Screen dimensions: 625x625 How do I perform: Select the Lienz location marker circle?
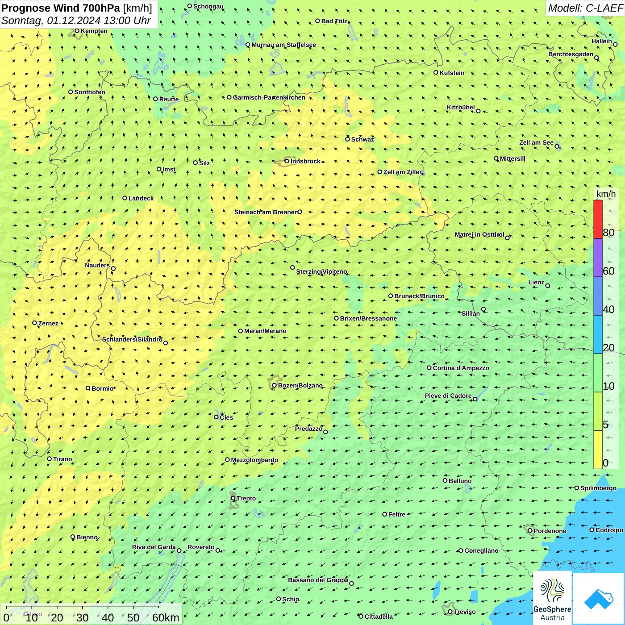click(x=548, y=286)
